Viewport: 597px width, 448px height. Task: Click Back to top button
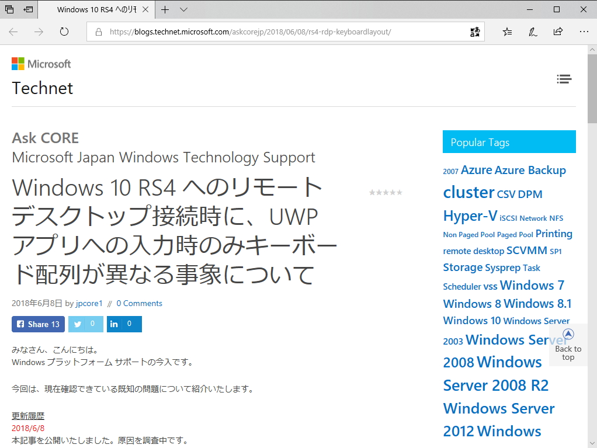(x=568, y=345)
